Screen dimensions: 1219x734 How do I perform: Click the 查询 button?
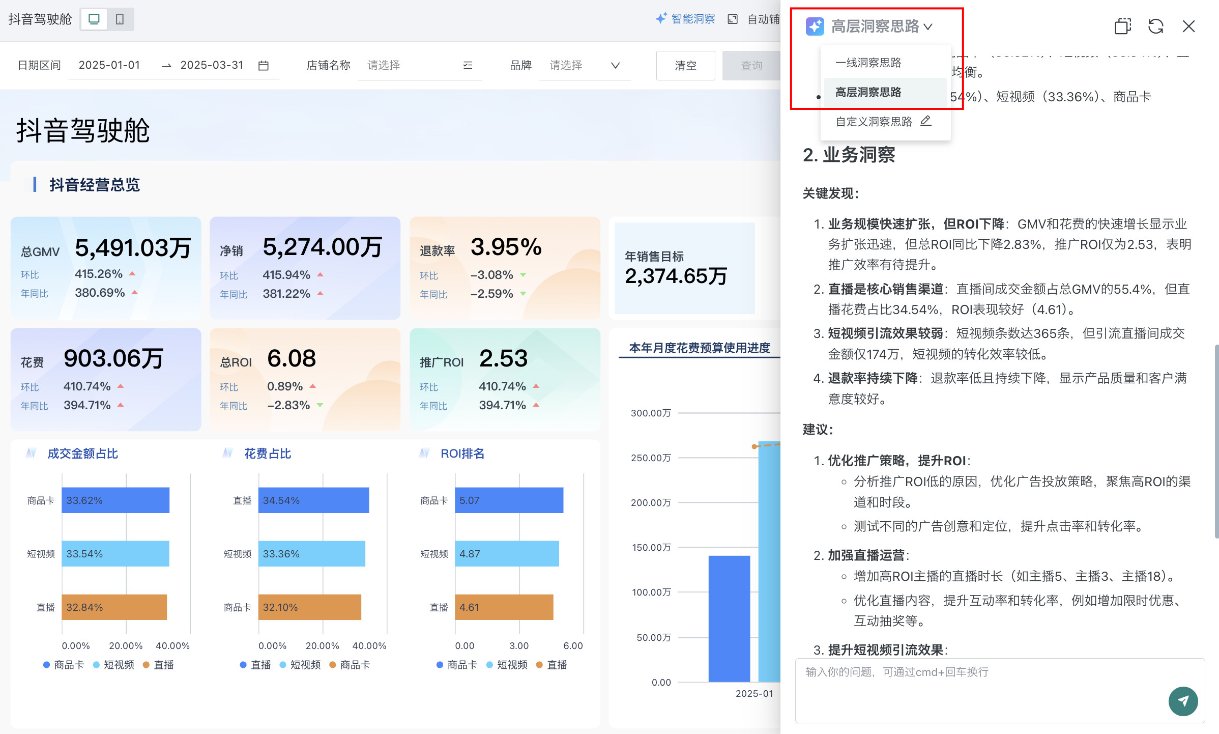pyautogui.click(x=751, y=66)
